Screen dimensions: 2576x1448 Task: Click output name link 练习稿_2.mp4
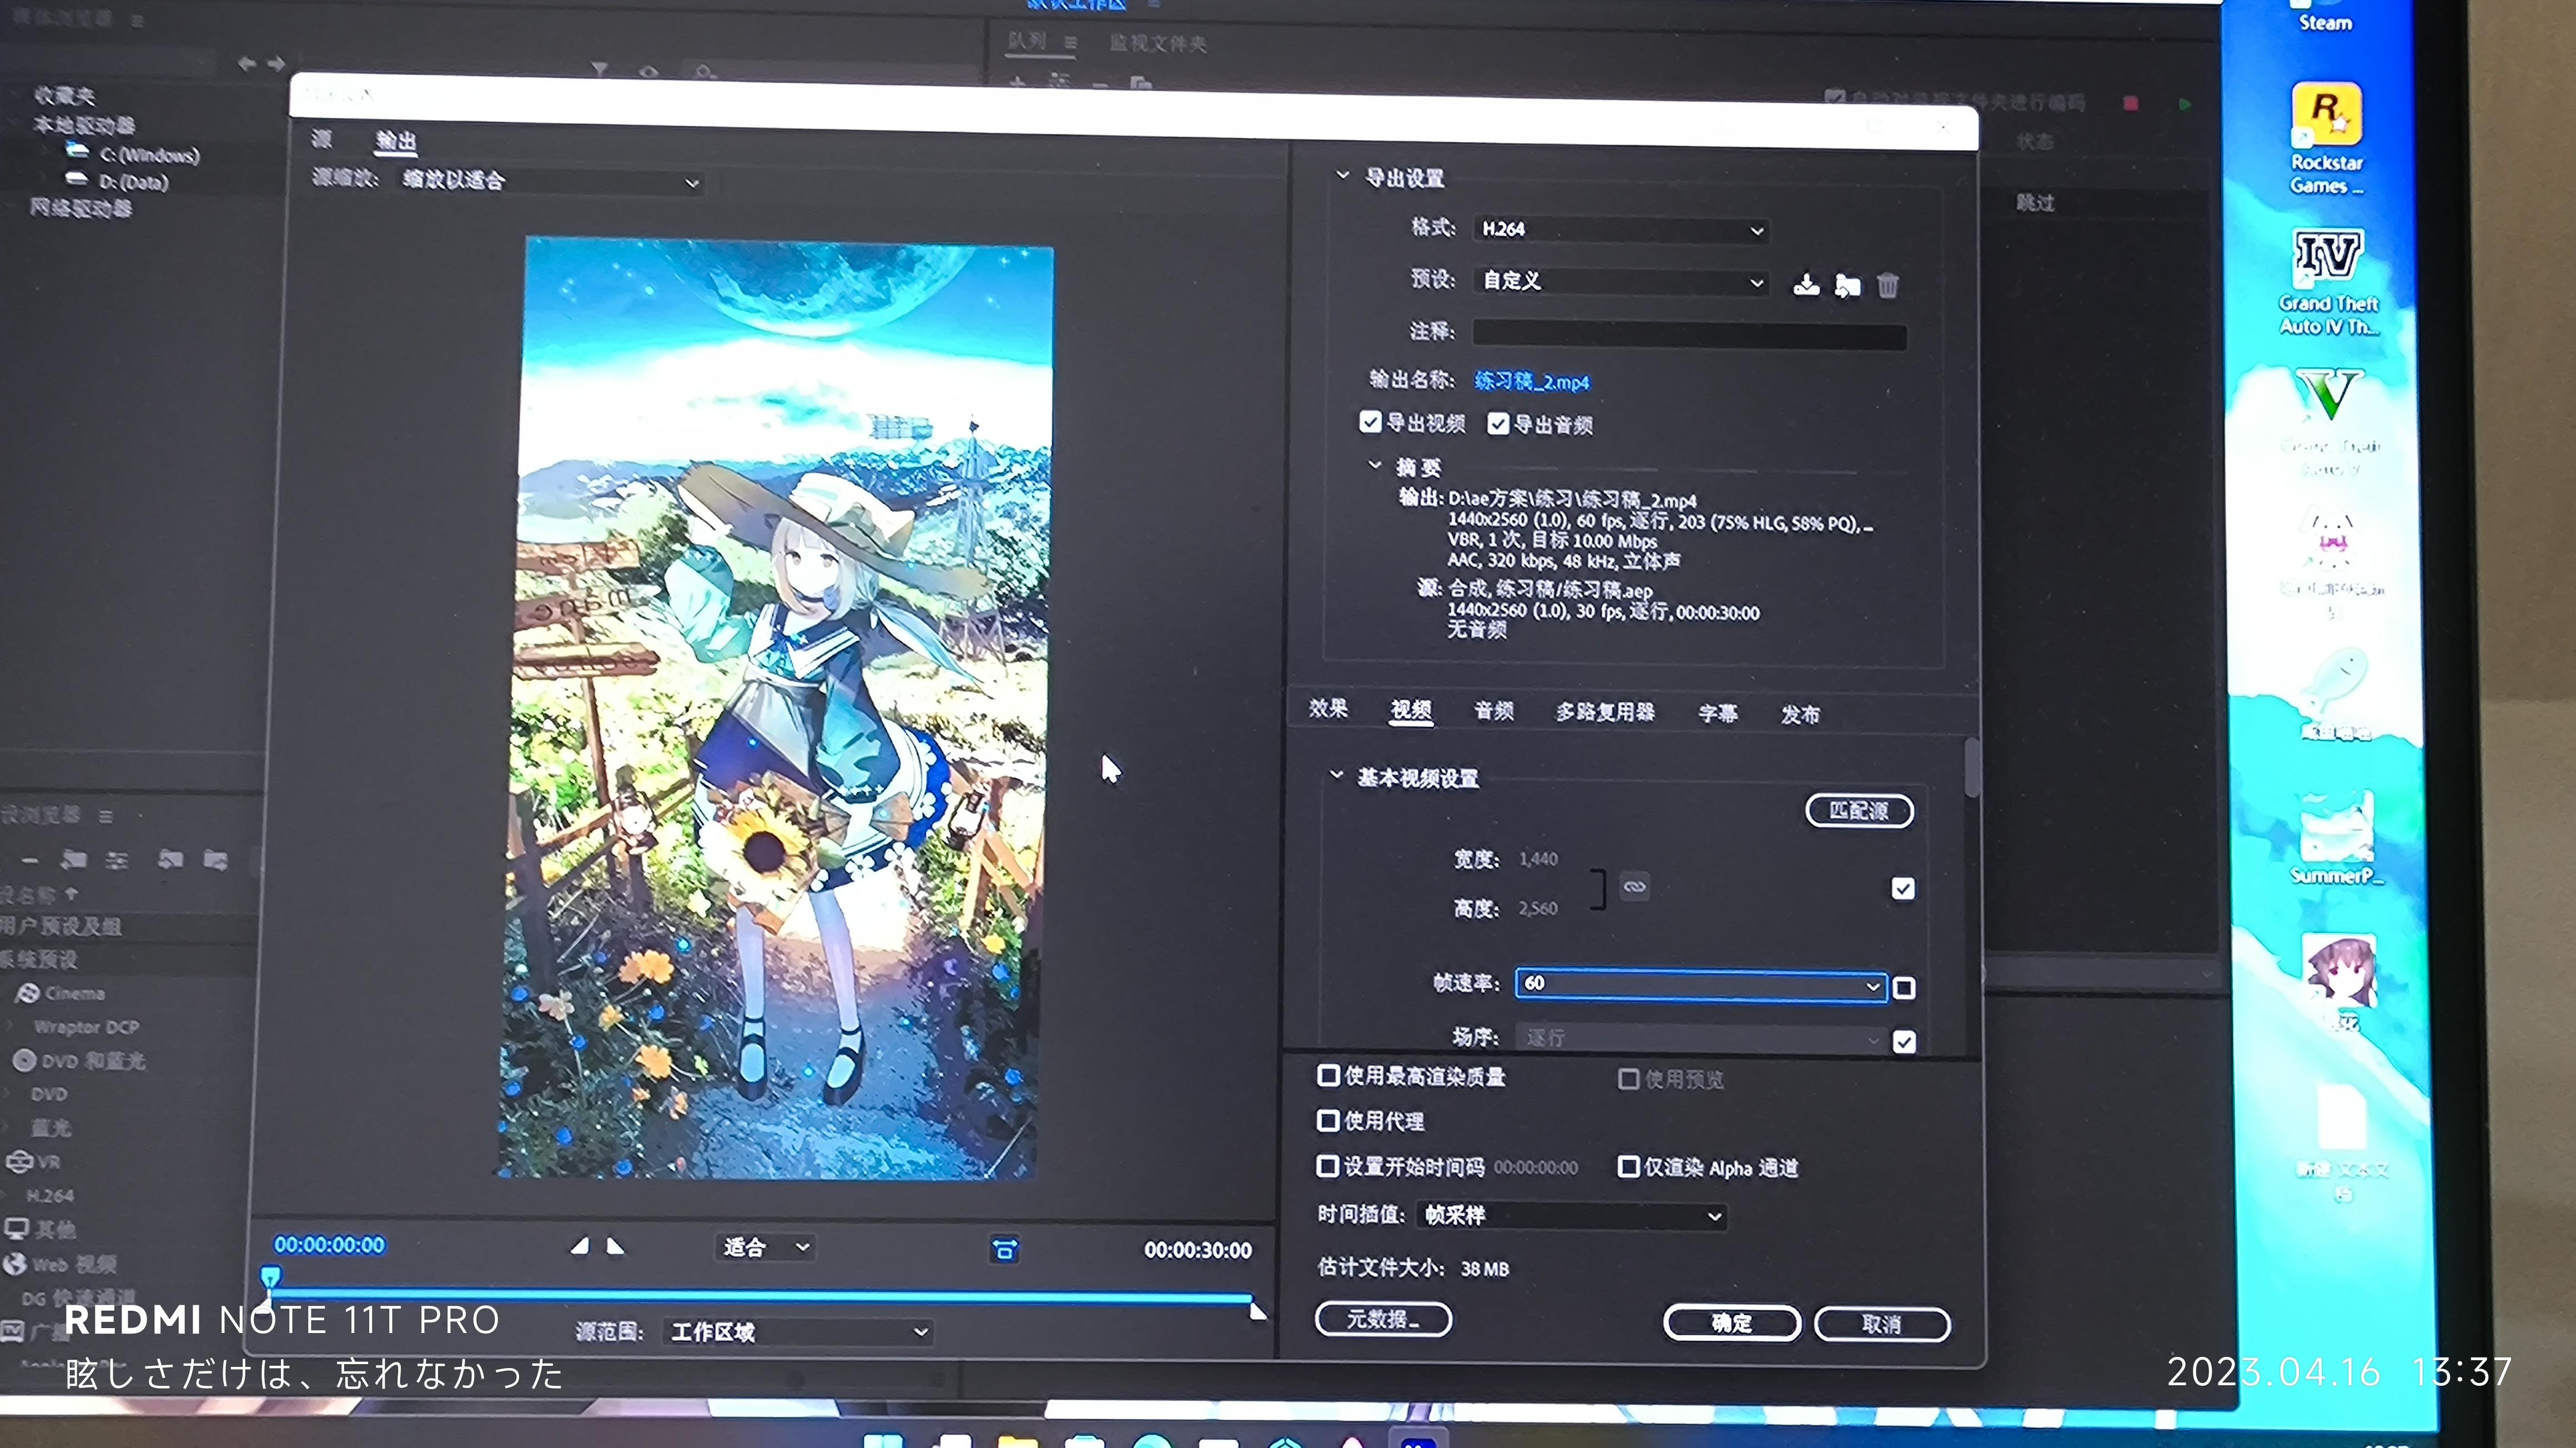pyautogui.click(x=1531, y=381)
